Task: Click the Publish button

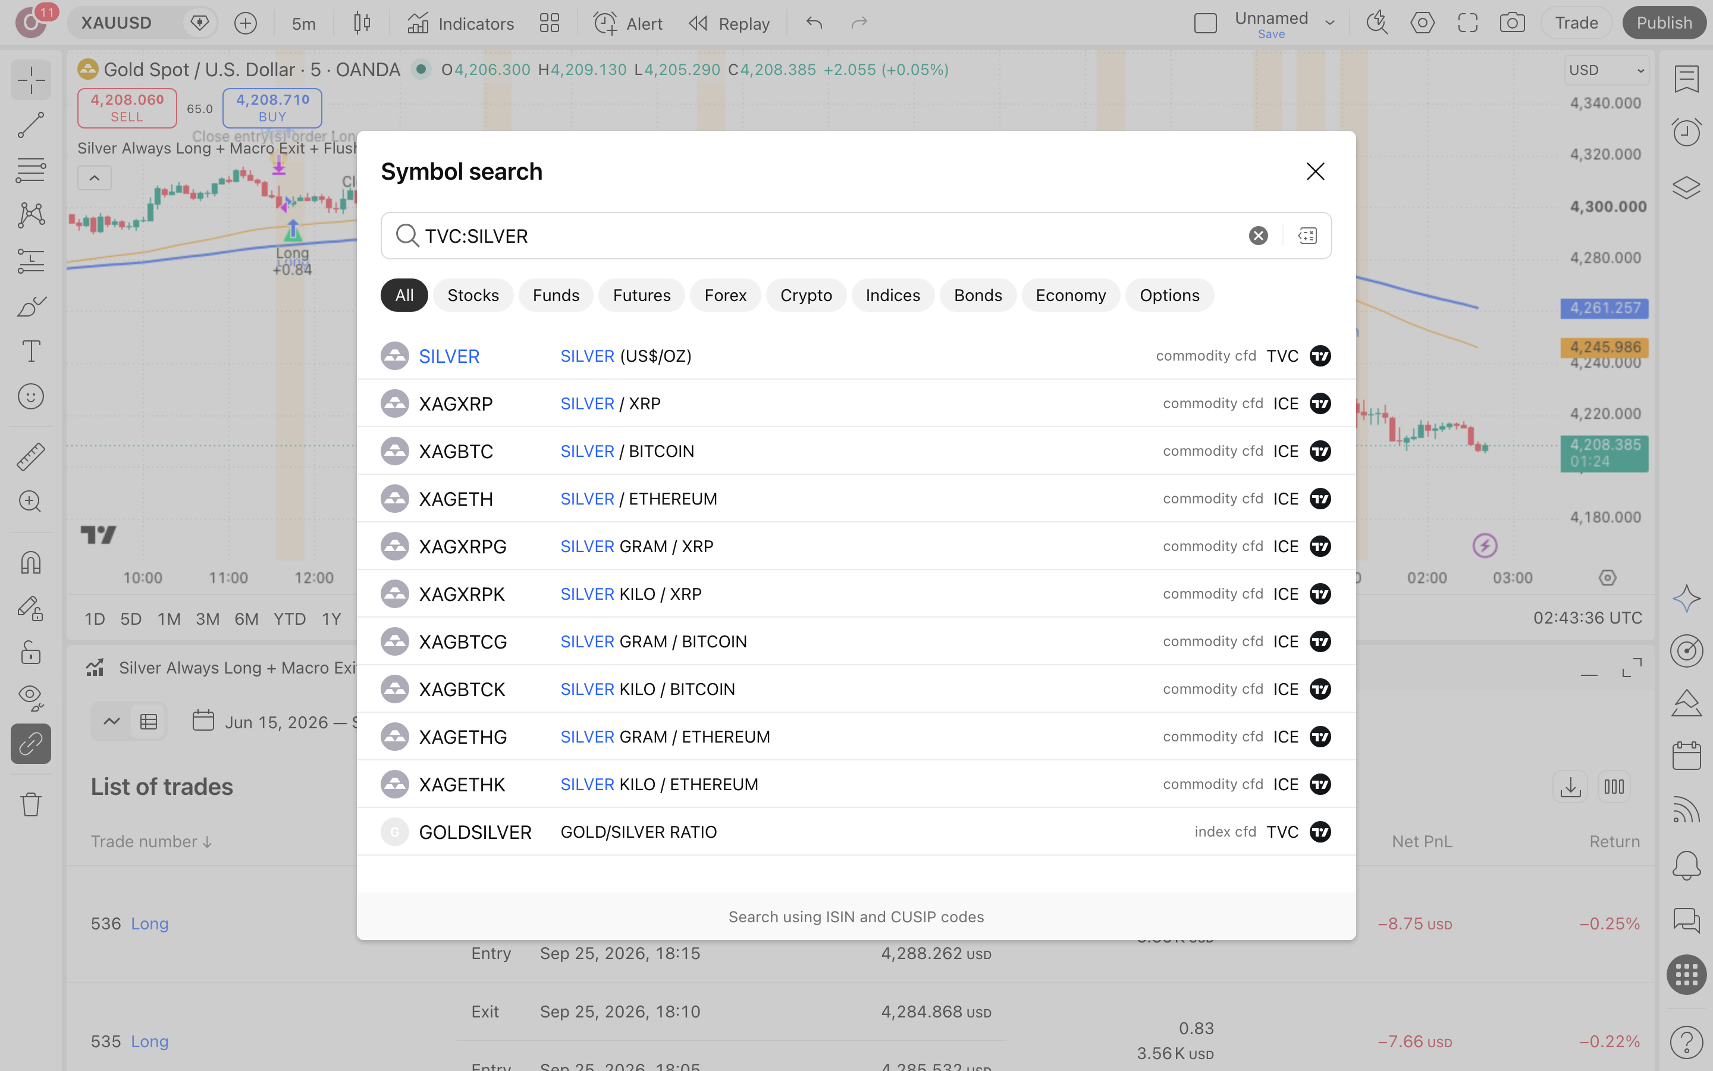Action: tap(1664, 23)
